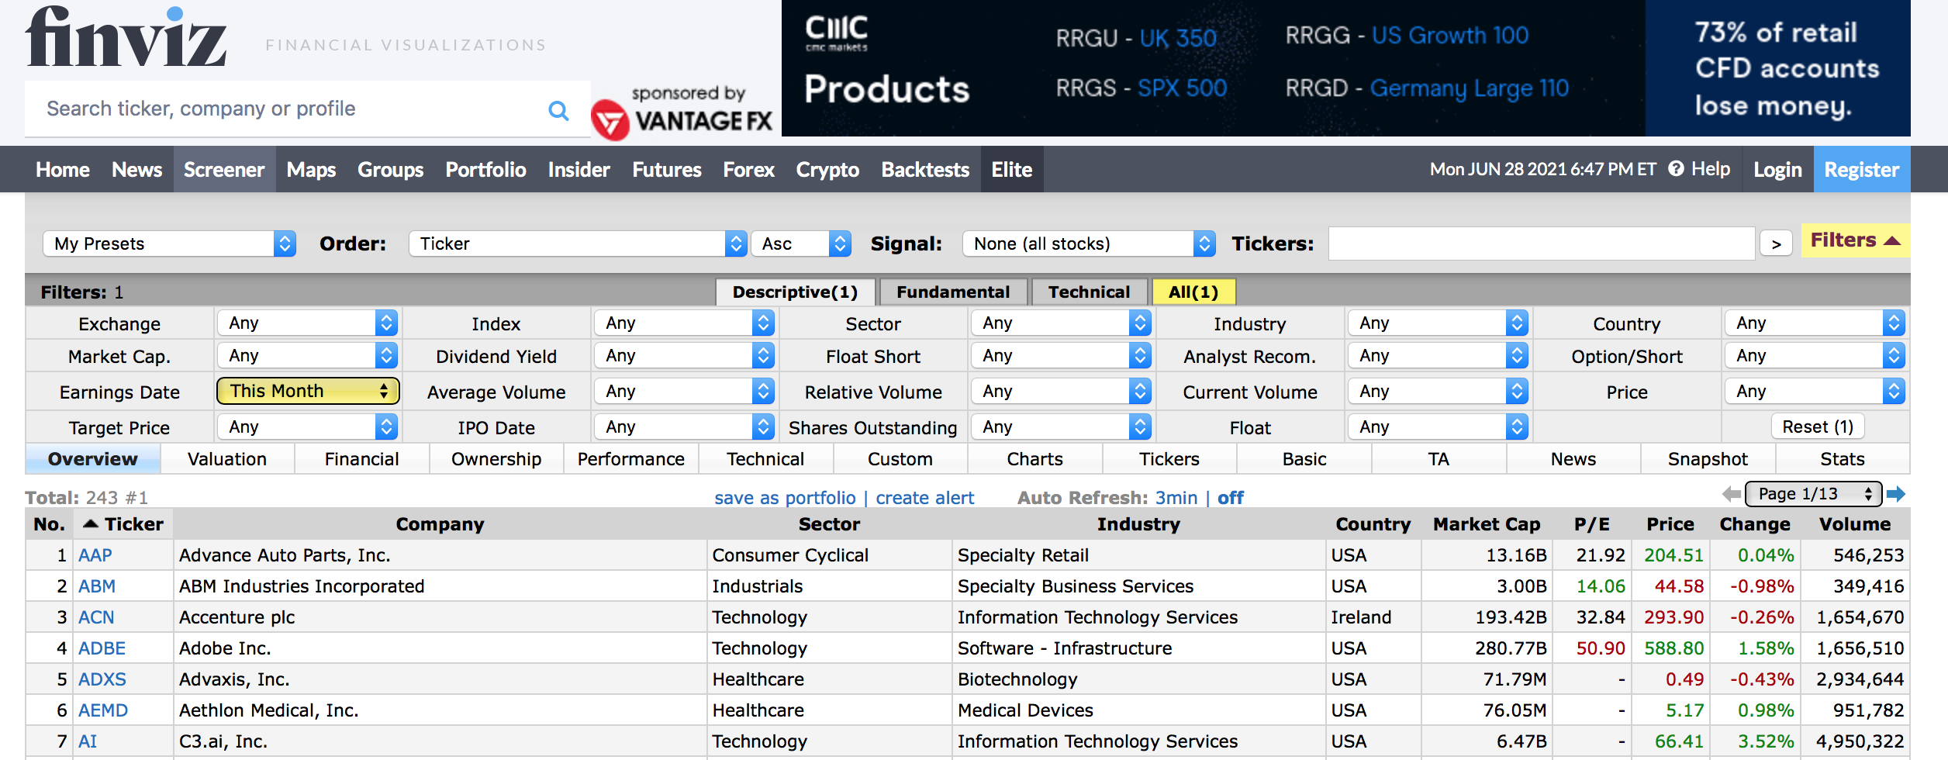This screenshot has width=1948, height=760.
Task: Open the My Presets dropdown
Action: tap(170, 244)
